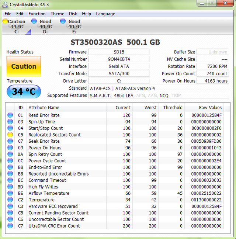Open the Language menu
Image resolution: width=236 pixels, height=239 pixels.
click(x=105, y=14)
